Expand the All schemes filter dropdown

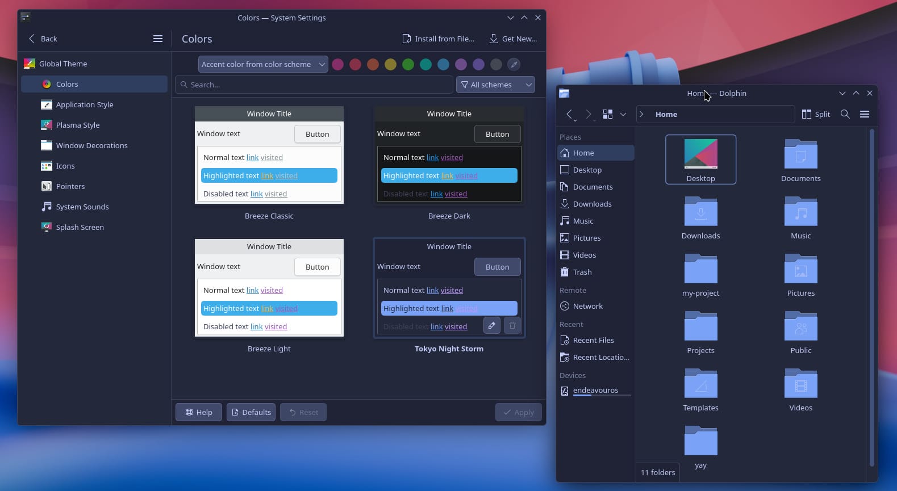coord(495,85)
